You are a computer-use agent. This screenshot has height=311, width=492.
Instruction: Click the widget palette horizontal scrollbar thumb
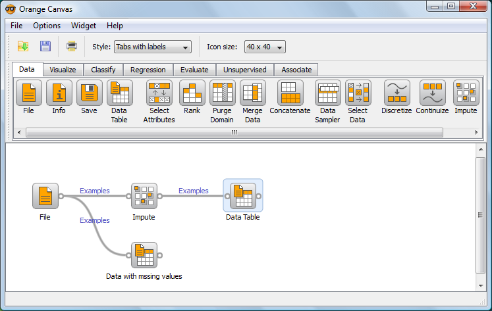[x=234, y=132]
